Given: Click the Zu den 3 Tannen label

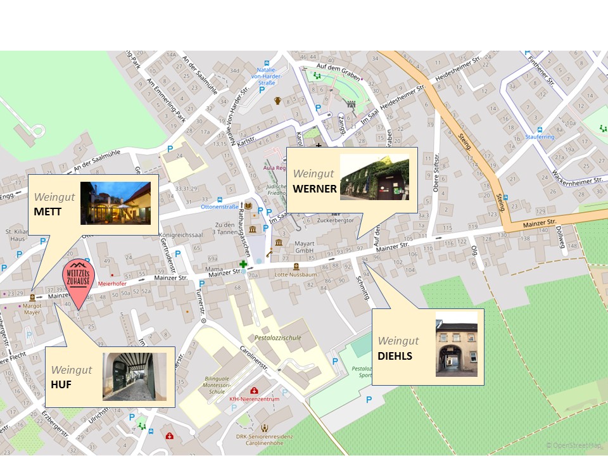Looking at the screenshot, I should (x=225, y=229).
